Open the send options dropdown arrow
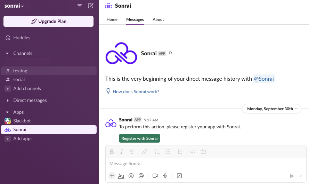 pos(301,176)
